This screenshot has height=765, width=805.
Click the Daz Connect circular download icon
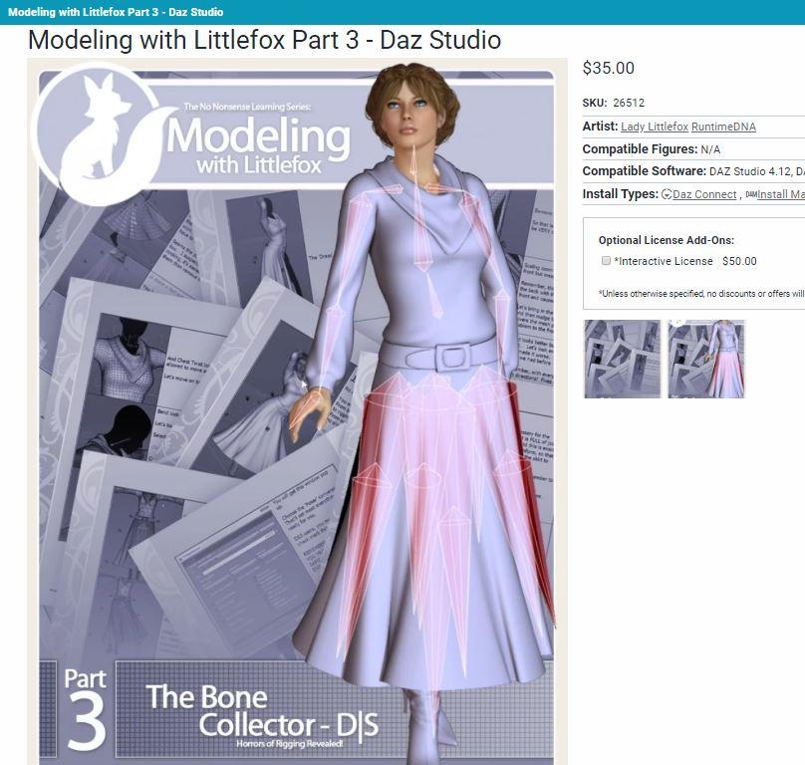pyautogui.click(x=667, y=194)
